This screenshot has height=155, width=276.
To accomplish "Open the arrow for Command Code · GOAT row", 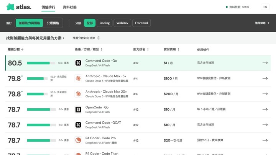I will (265, 125).
